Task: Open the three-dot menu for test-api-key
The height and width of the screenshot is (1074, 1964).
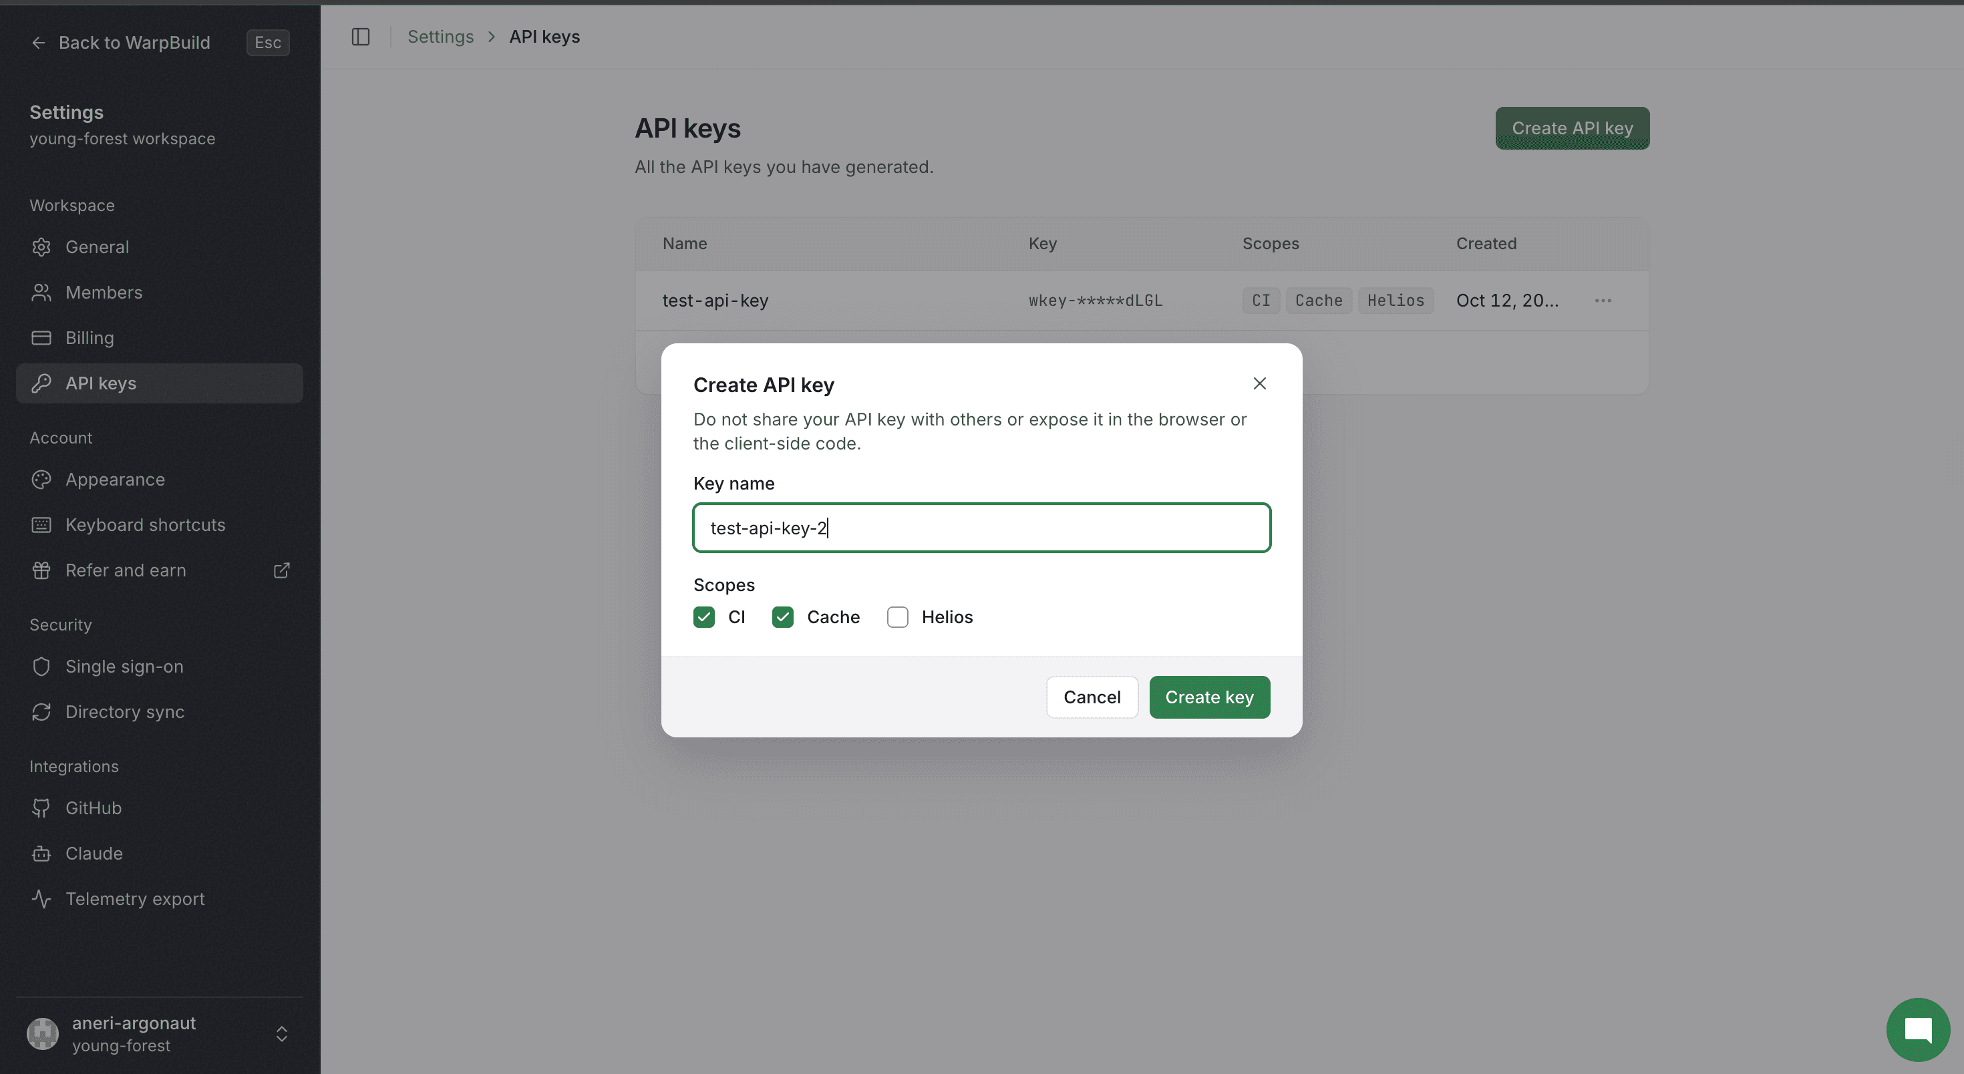Action: (1603, 301)
